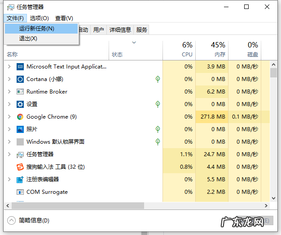Switch to the 服务 tab
281x235 pixels.
point(141,30)
